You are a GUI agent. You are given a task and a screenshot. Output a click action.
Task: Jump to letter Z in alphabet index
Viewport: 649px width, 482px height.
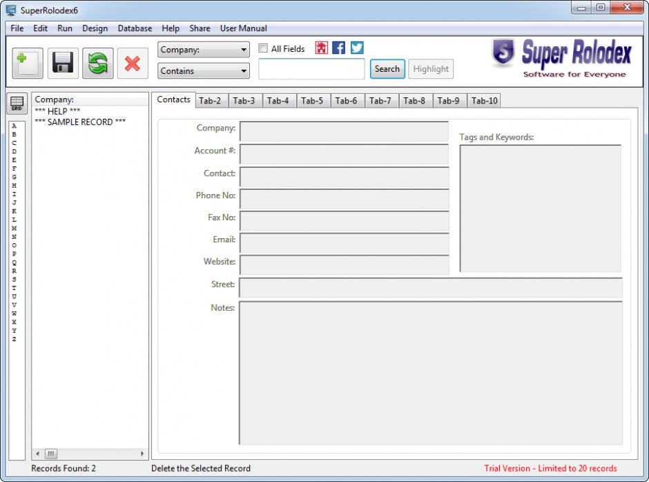coord(14,339)
